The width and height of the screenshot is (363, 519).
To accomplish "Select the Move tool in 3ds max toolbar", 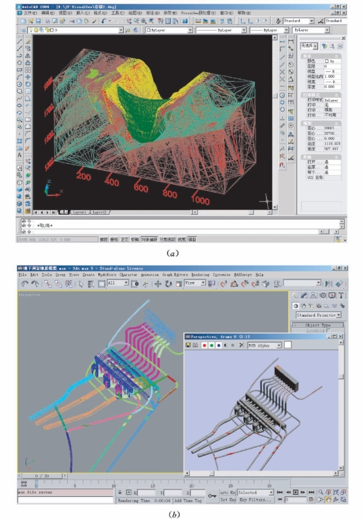I will point(158,284).
